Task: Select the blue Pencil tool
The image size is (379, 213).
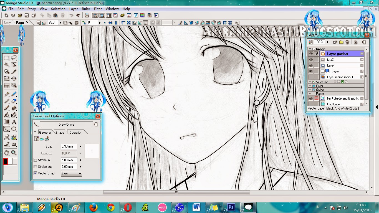Action: (x=14, y=94)
